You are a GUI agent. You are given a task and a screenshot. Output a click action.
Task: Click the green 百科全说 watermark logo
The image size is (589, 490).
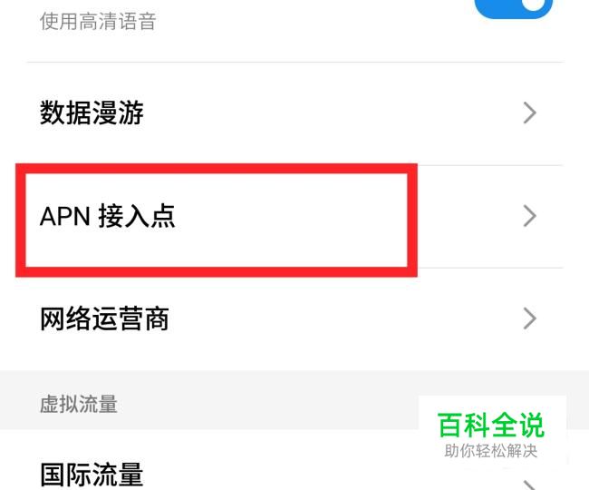[x=491, y=425]
